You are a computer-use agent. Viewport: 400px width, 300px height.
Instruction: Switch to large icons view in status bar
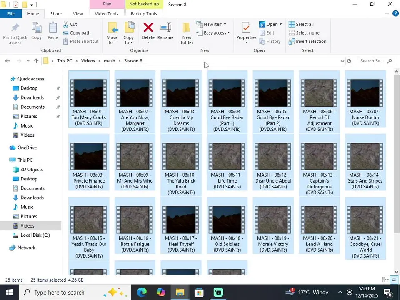394,280
